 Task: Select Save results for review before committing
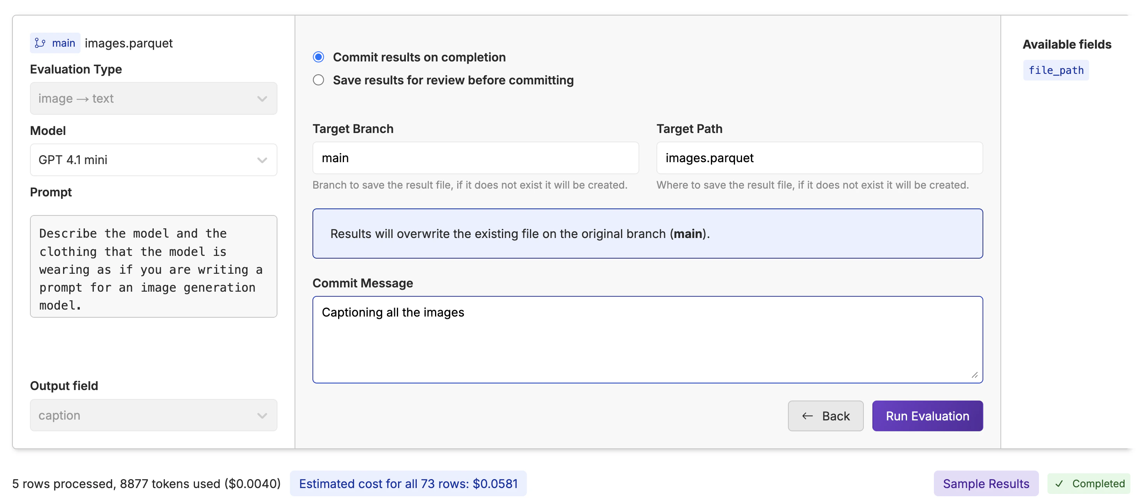[x=318, y=80]
